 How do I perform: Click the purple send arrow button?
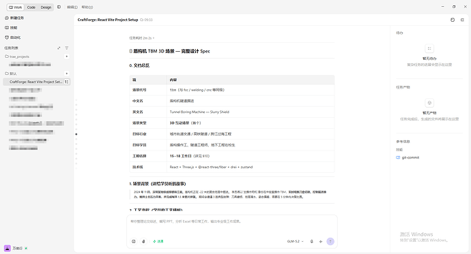pyautogui.click(x=330, y=242)
